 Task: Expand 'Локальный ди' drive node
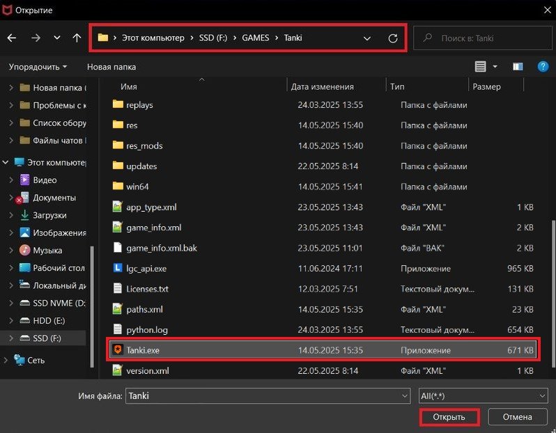coord(11,285)
